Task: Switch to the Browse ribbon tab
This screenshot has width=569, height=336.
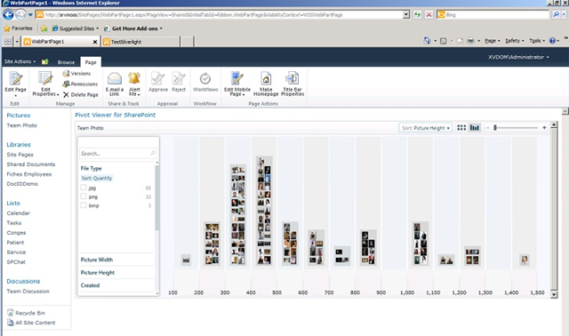Action: [x=66, y=62]
